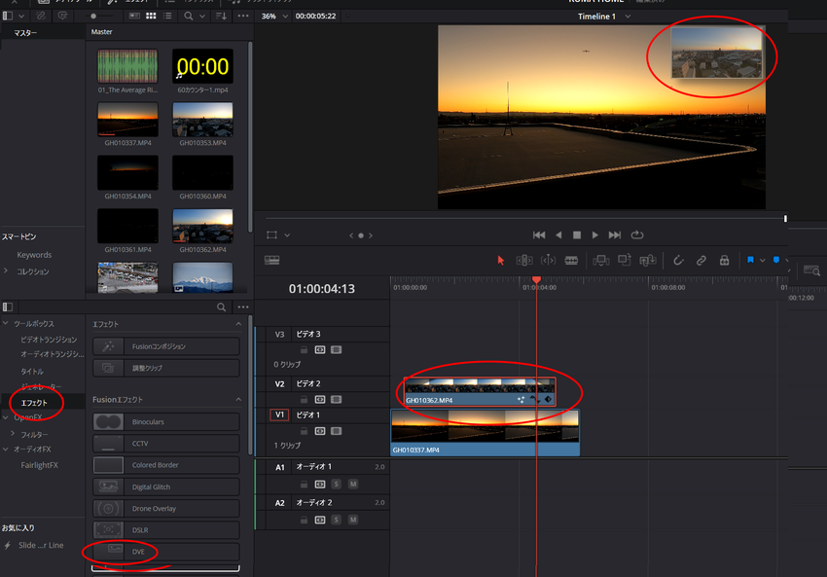Open media pool sort options
Image resolution: width=827 pixels, height=577 pixels.
[x=221, y=16]
